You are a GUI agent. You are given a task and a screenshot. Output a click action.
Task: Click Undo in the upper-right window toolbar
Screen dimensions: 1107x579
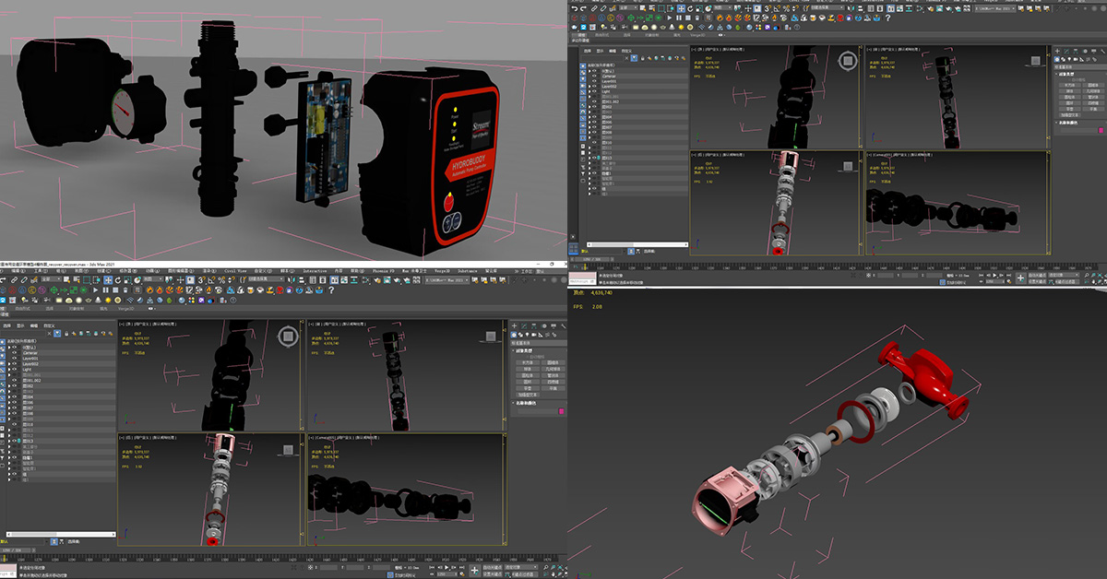575,9
